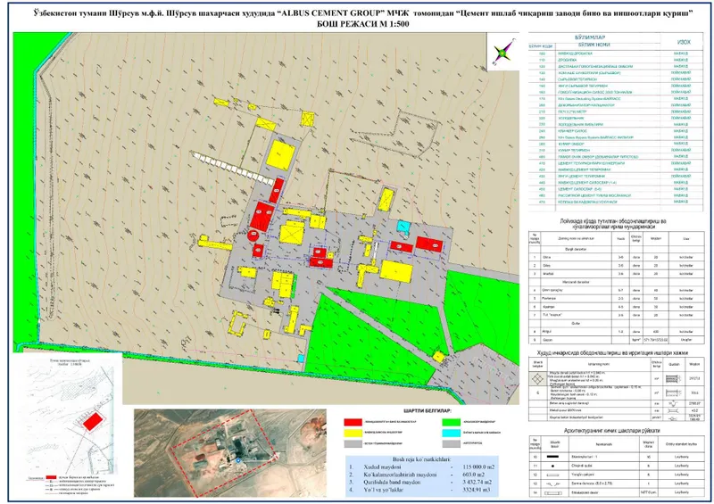The image size is (714, 504).
Task: Select the green legend color swatch
Action: coord(451,422)
